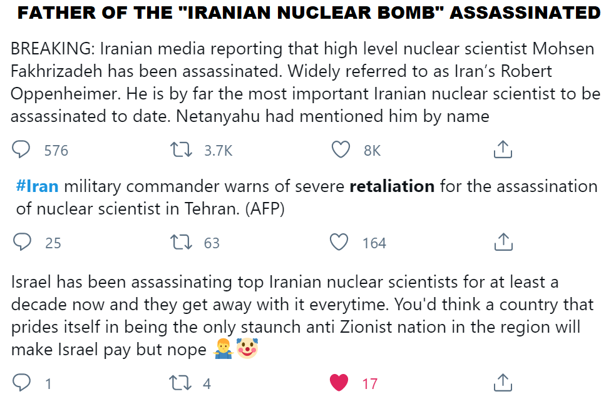Click the reply icon on the Iran commander tweet
Viewport: 616px width, 399px height.
21,242
